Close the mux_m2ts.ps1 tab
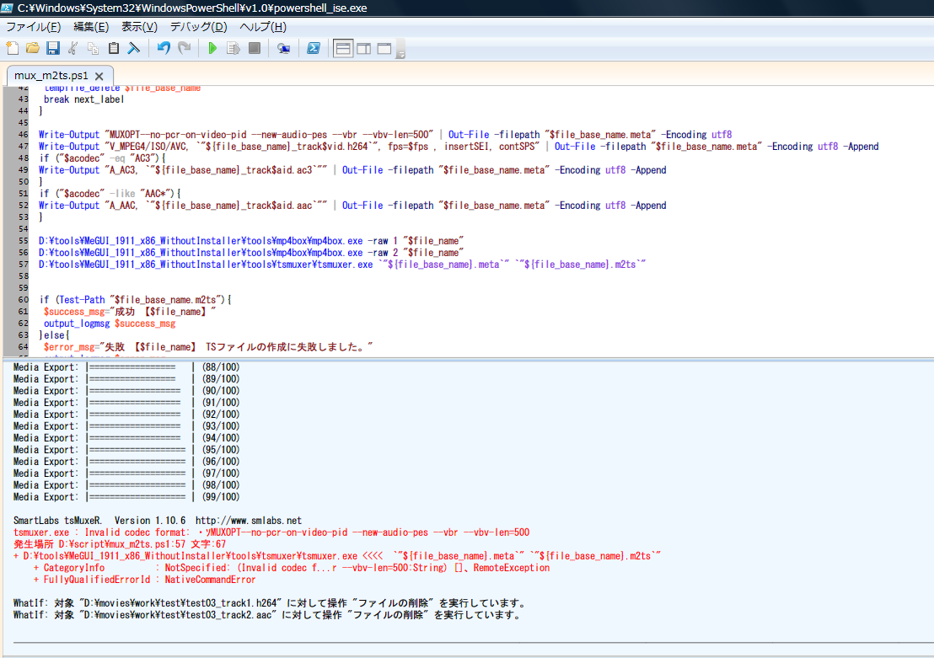This screenshot has width=934, height=658. click(99, 76)
